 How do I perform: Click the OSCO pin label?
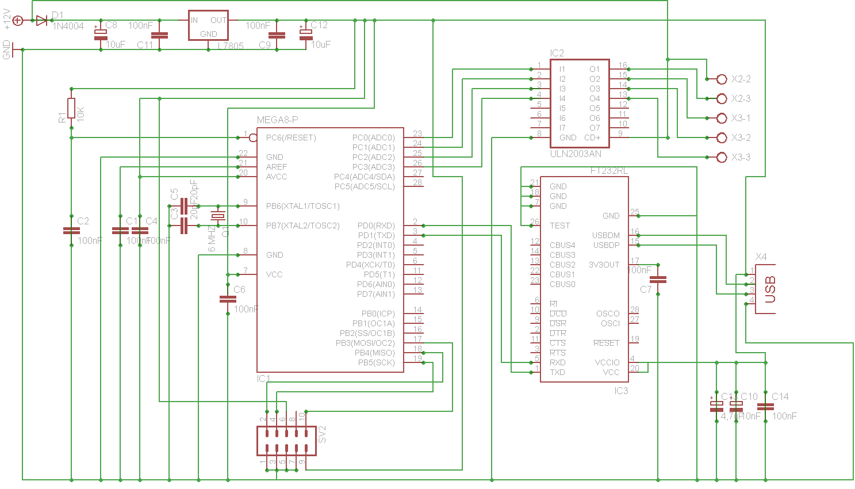[x=608, y=314]
